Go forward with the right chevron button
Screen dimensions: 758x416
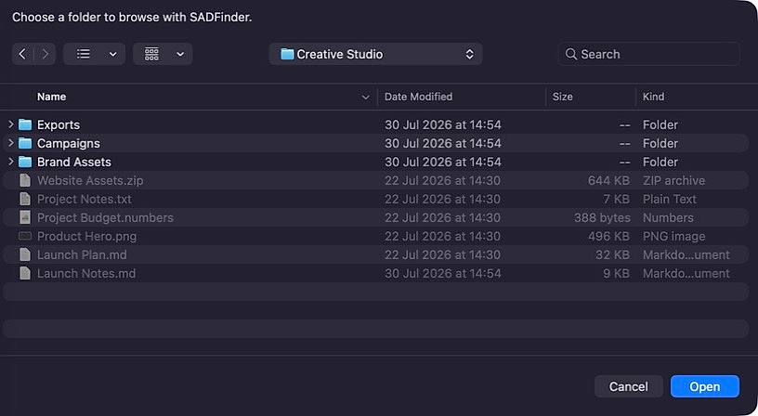click(45, 54)
